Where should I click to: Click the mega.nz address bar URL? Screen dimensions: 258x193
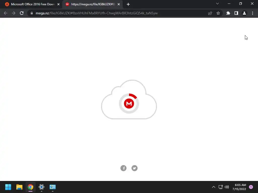coord(96,13)
